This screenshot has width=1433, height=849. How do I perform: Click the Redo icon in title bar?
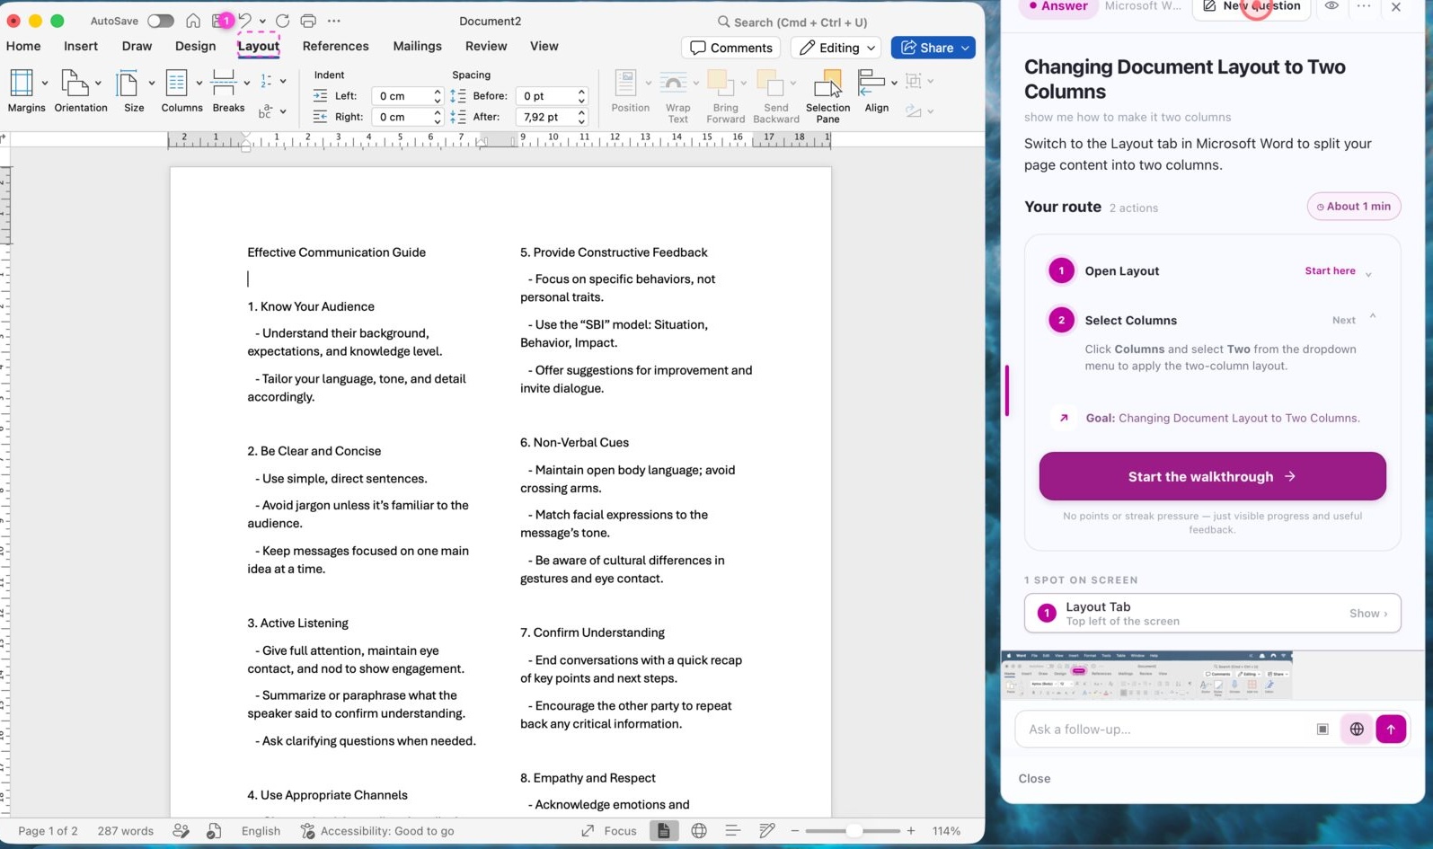(x=282, y=21)
